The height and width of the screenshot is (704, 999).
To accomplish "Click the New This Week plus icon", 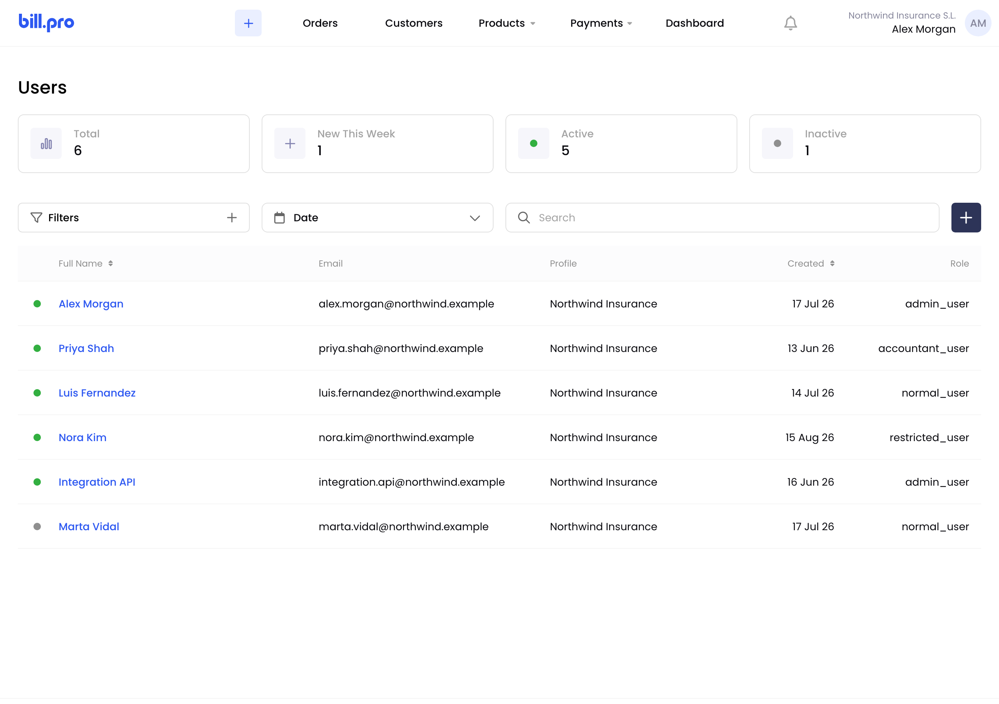I will (290, 143).
